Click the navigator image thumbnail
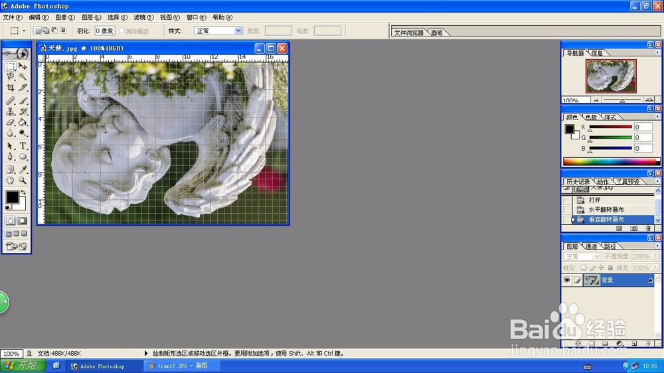The height and width of the screenshot is (373, 664). pyautogui.click(x=611, y=76)
